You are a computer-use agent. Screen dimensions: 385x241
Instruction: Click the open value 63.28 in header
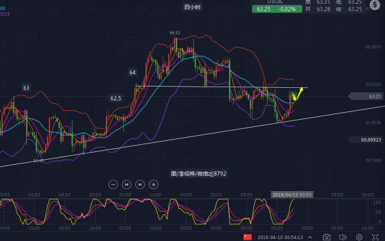pos(323,10)
